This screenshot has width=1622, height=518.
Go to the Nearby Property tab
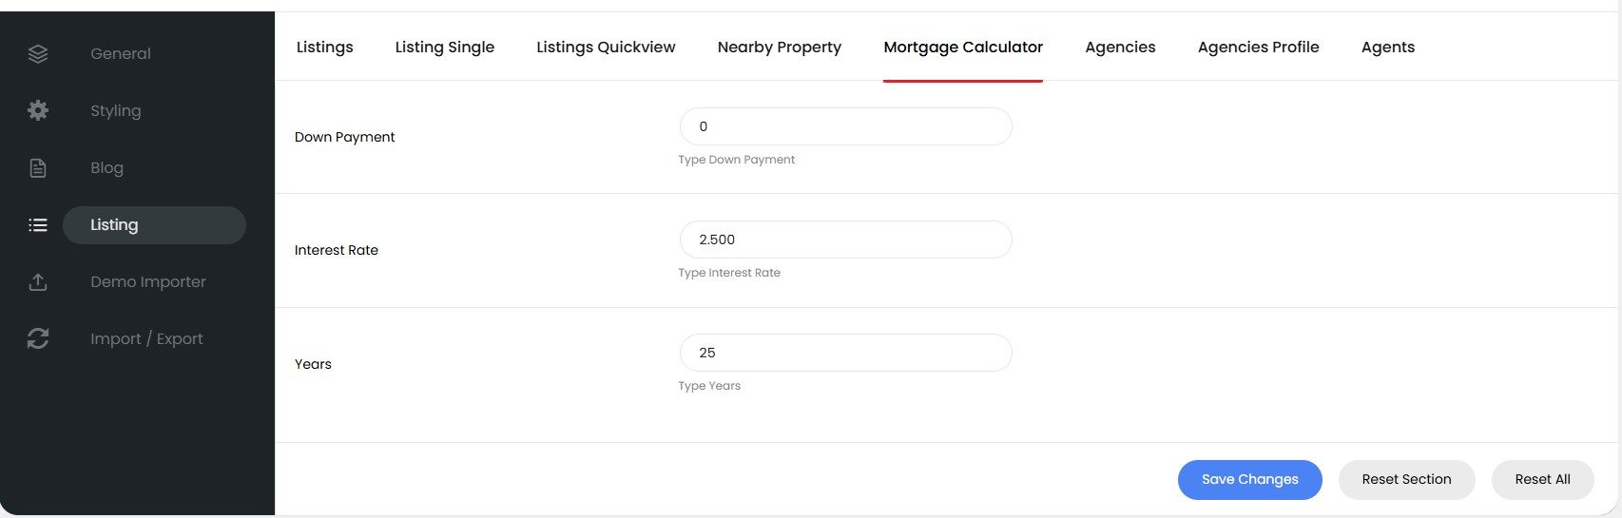(x=780, y=48)
